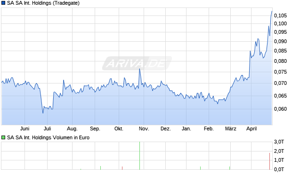Click the 2,0T volume axis value
292x174 pixels.
pos(279,151)
